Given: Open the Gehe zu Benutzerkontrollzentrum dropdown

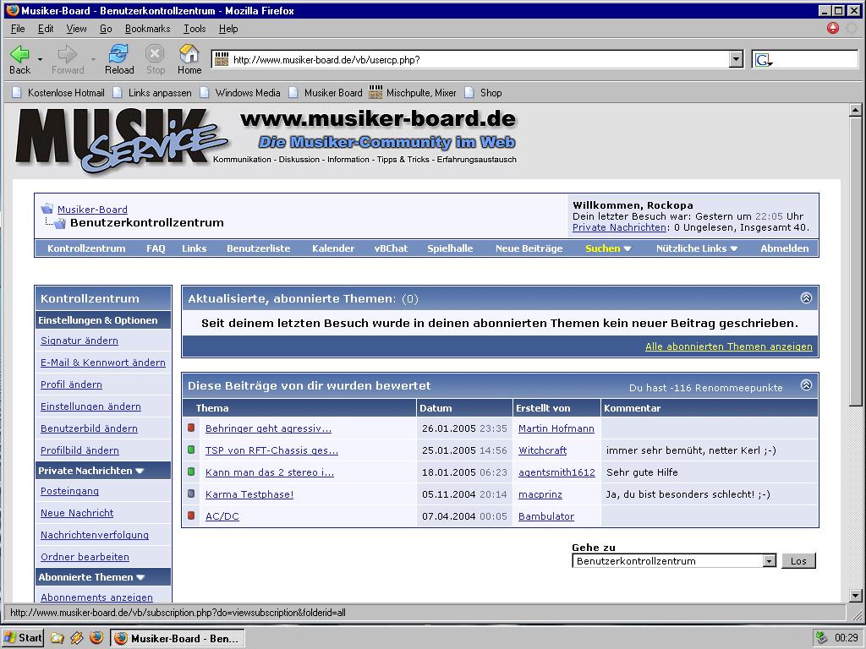Looking at the screenshot, I should [674, 561].
